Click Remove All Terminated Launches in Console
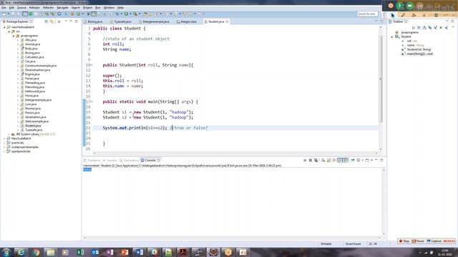This screenshot has width=458, height=257. [x=316, y=160]
